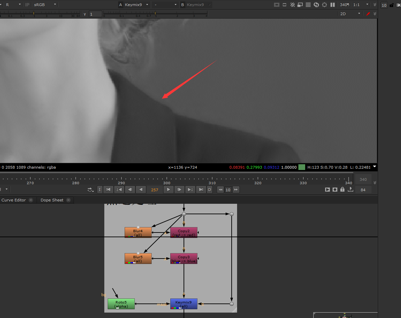The image size is (401, 318).
Task: Open the B input Keymix9 dropdown
Action: (x=198, y=5)
